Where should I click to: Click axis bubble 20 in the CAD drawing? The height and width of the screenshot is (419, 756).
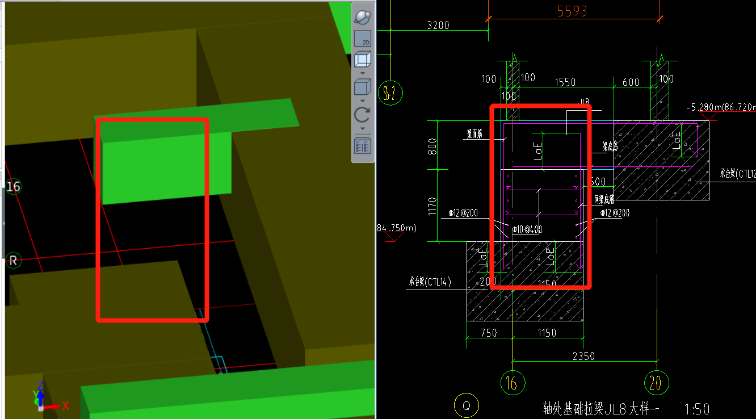coord(657,383)
